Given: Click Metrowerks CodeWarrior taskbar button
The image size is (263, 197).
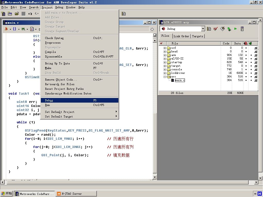Looking at the screenshot, I should (x=34, y=194).
